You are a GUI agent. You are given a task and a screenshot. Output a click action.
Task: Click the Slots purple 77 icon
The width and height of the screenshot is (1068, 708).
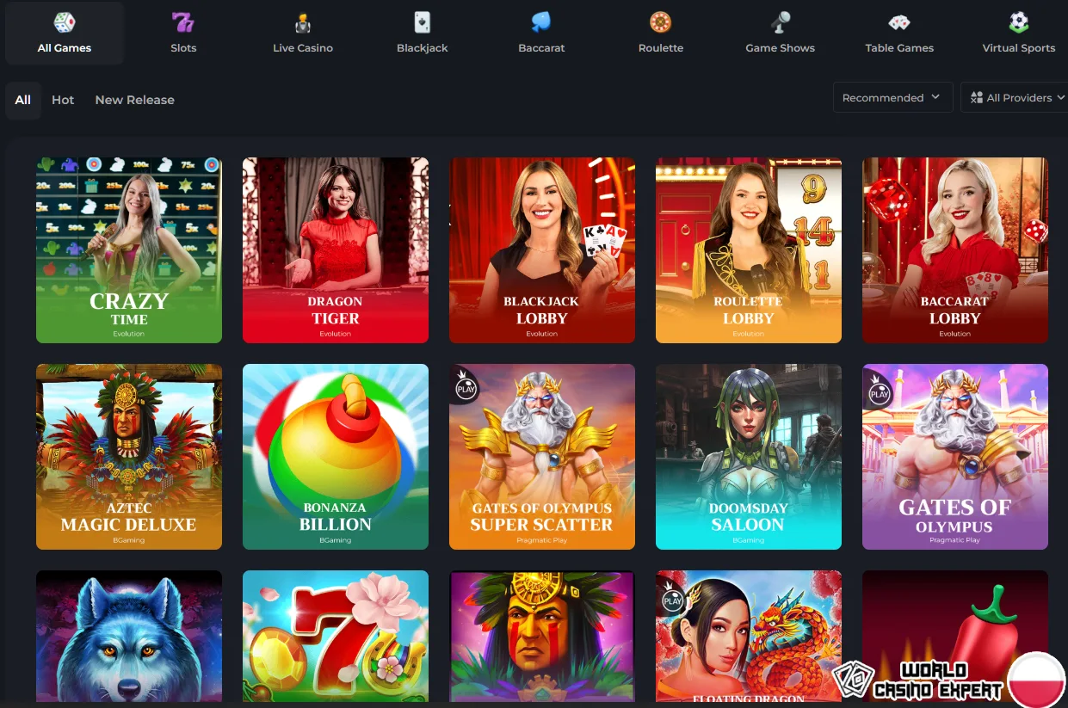[x=183, y=22]
